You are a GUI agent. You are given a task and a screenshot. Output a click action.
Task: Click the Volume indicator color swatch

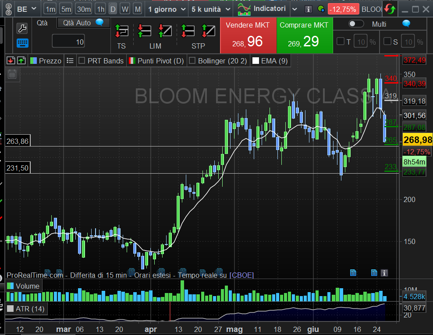[x=10, y=286]
